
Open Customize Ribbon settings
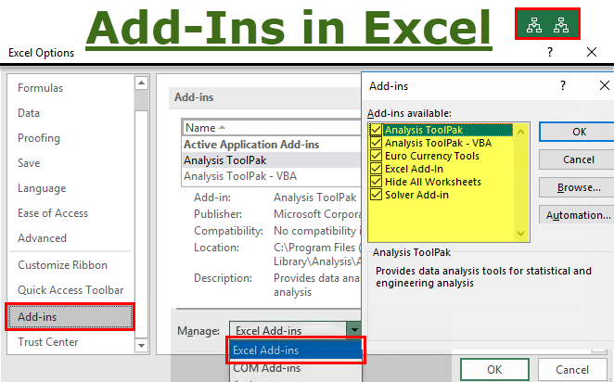pos(63,265)
